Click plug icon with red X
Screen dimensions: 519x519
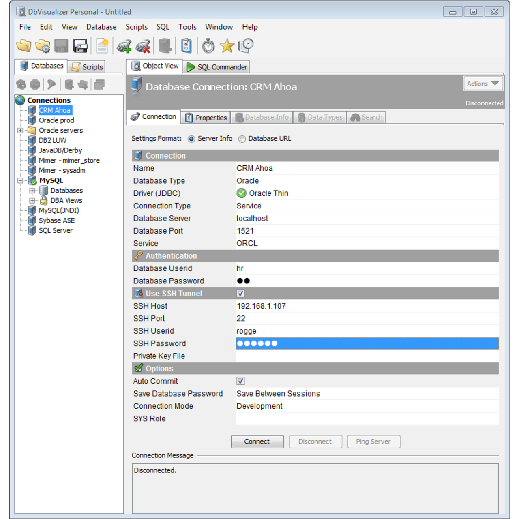point(143,46)
